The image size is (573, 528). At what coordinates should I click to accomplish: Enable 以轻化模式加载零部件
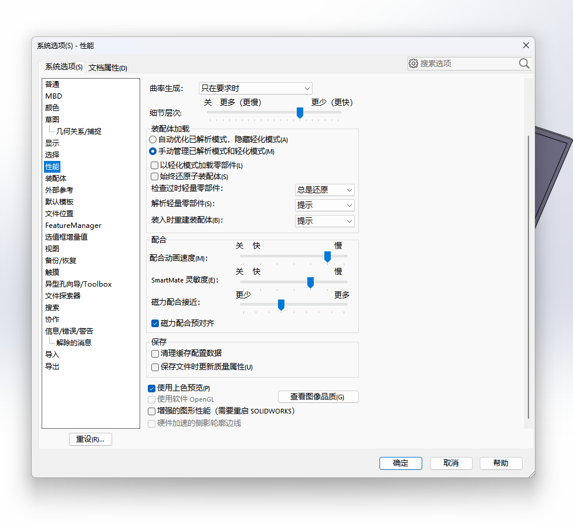pyautogui.click(x=153, y=165)
